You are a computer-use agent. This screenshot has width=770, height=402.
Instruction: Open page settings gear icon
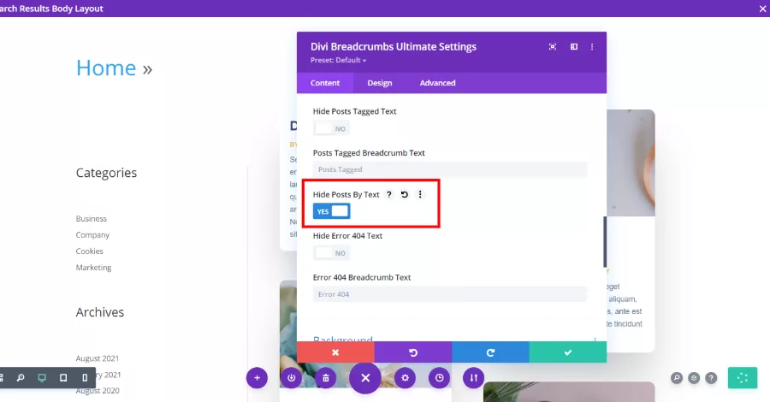(x=405, y=378)
